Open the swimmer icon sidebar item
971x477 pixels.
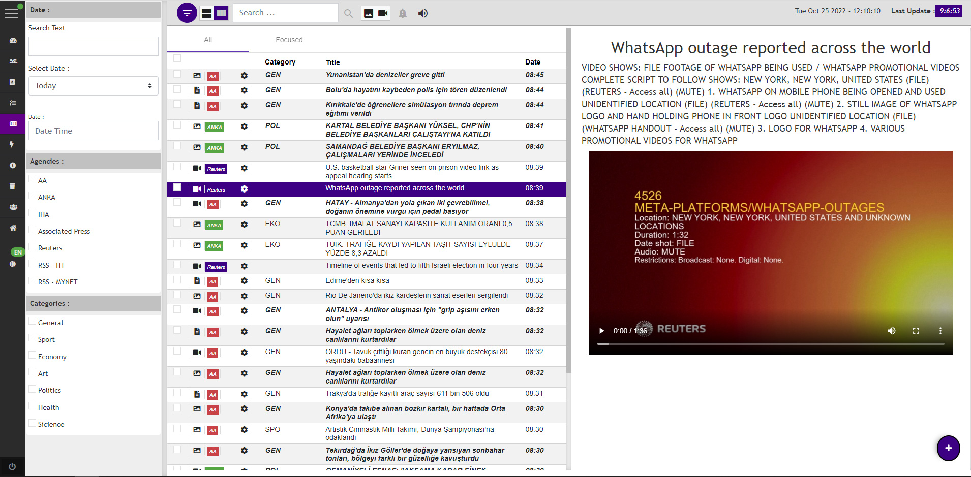click(x=13, y=61)
